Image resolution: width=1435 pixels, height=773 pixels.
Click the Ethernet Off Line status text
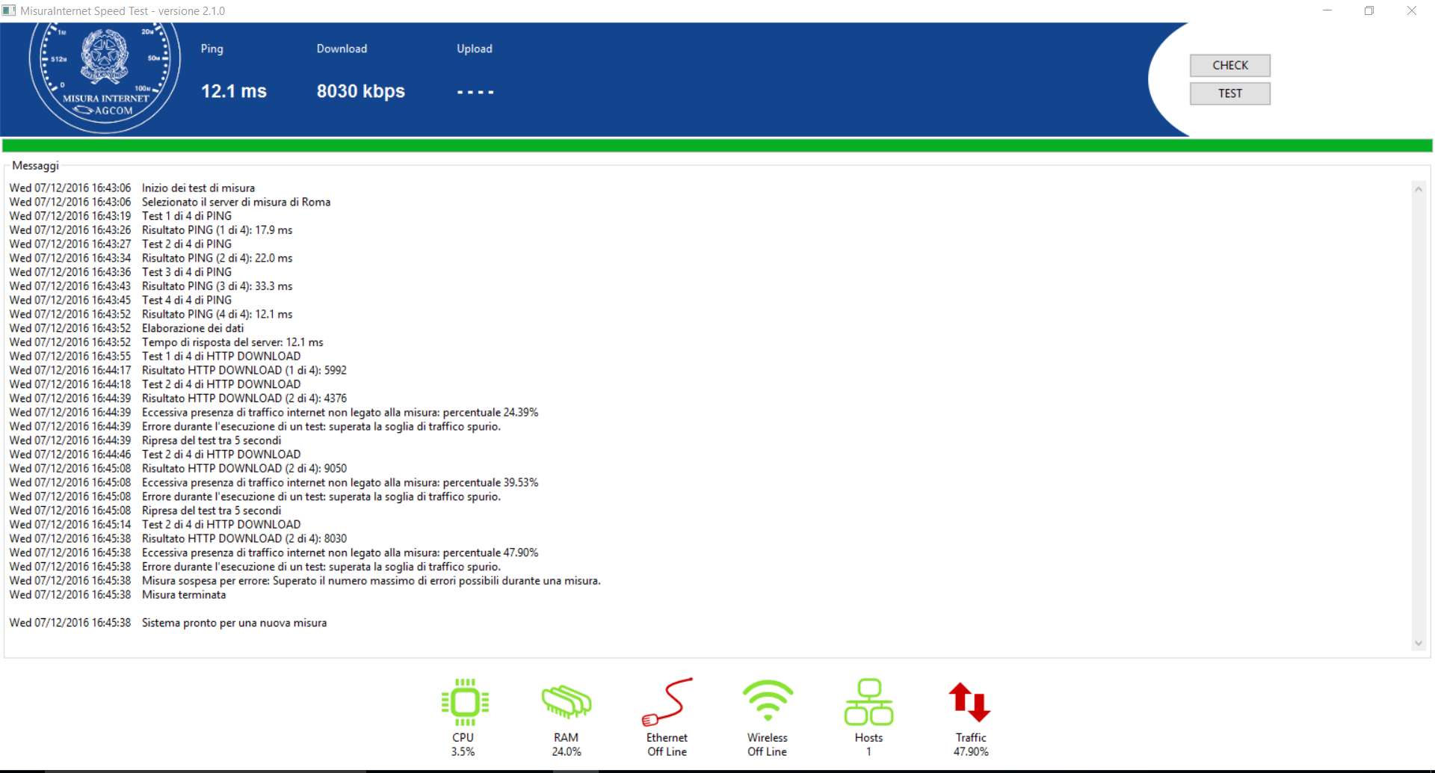click(x=667, y=751)
